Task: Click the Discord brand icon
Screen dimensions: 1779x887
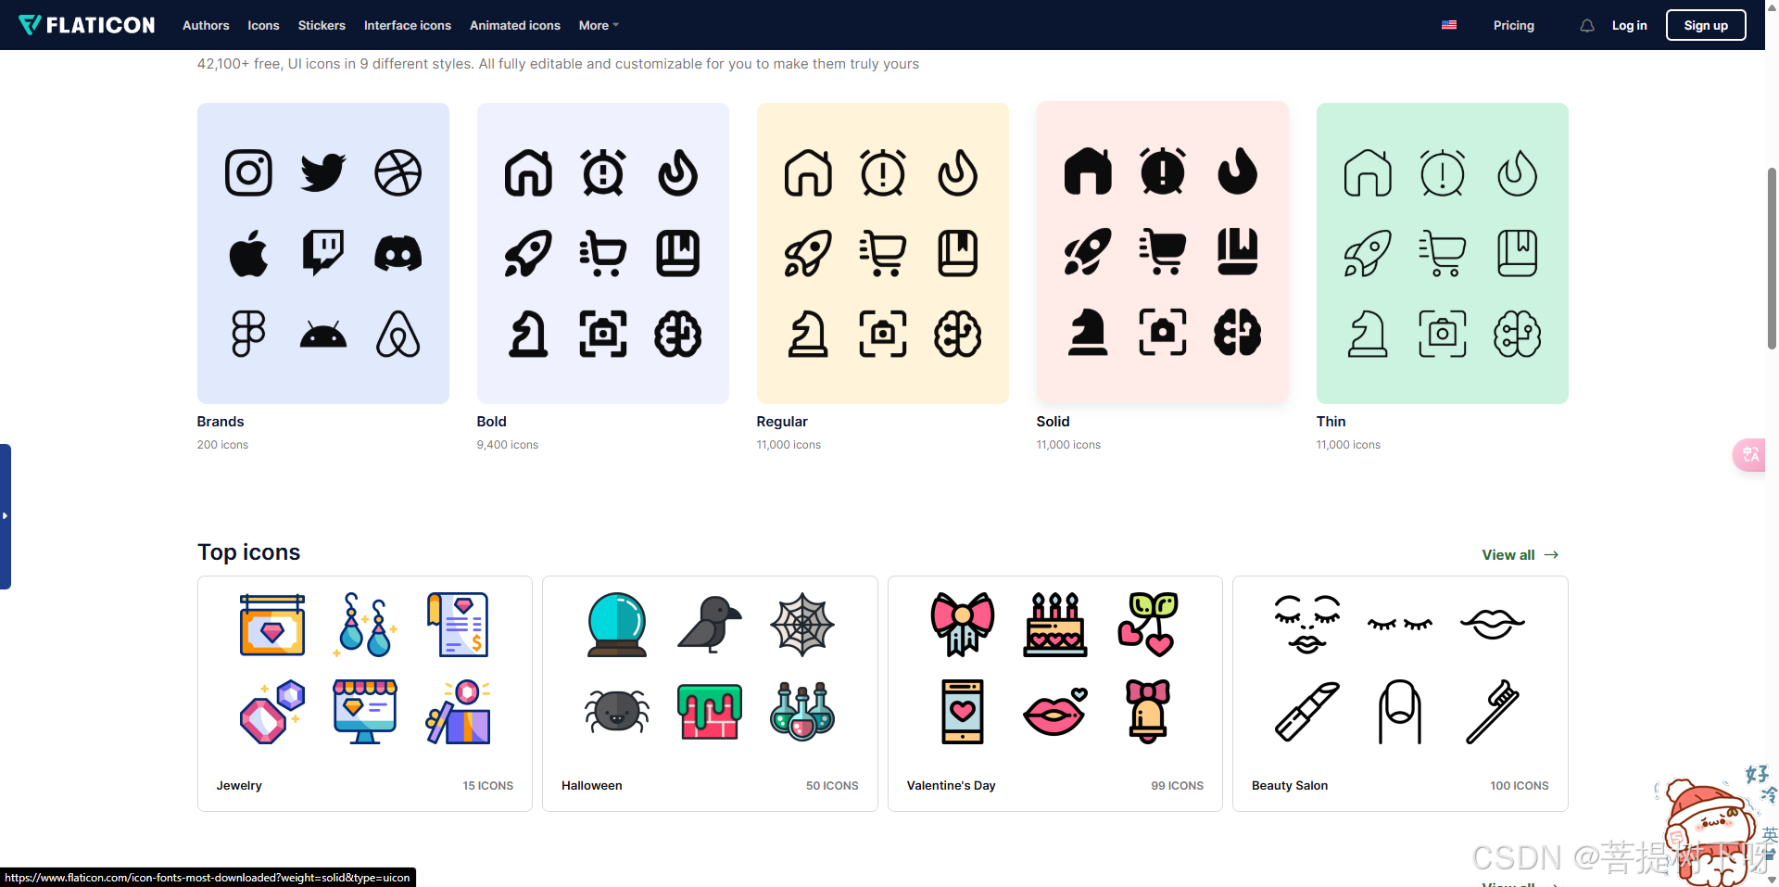Action: (398, 253)
